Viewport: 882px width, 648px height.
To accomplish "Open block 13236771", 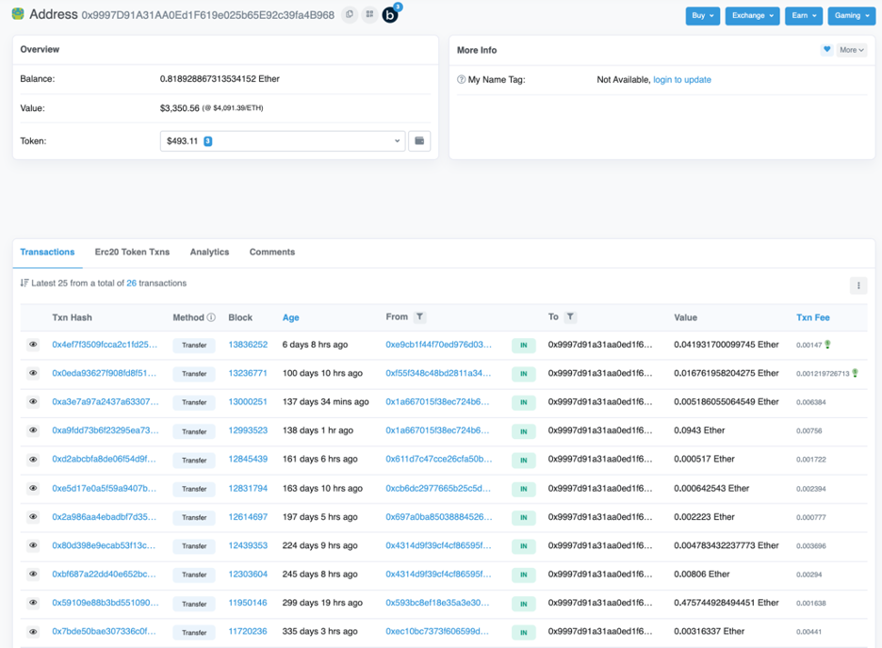I will (248, 373).
